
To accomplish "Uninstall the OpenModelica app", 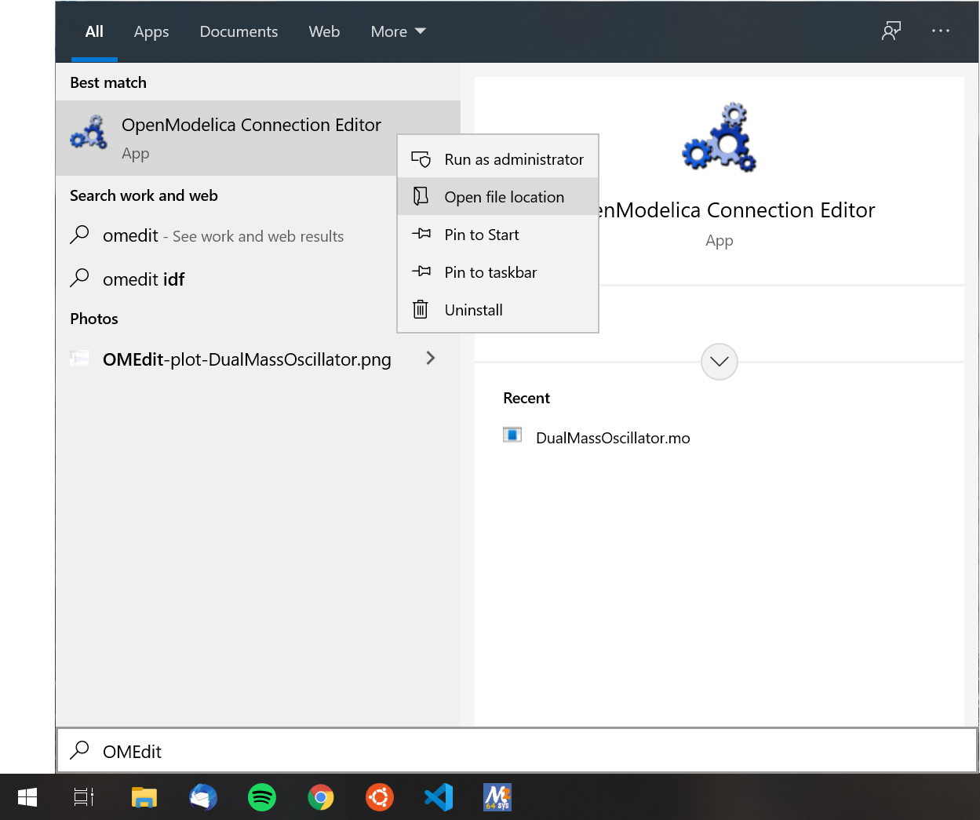I will click(473, 309).
